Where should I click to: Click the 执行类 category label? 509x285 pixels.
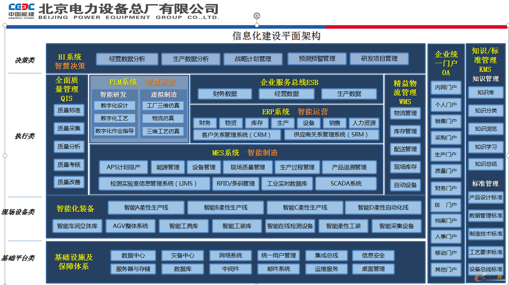point(25,136)
